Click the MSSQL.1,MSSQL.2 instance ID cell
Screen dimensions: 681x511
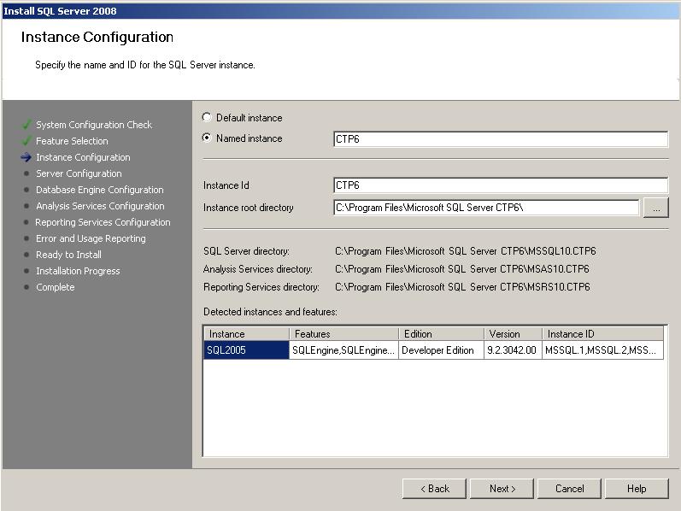[x=603, y=350]
